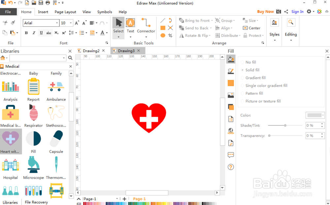Select the Pattern fill option
The height and width of the screenshot is (205, 330).
point(252,93)
